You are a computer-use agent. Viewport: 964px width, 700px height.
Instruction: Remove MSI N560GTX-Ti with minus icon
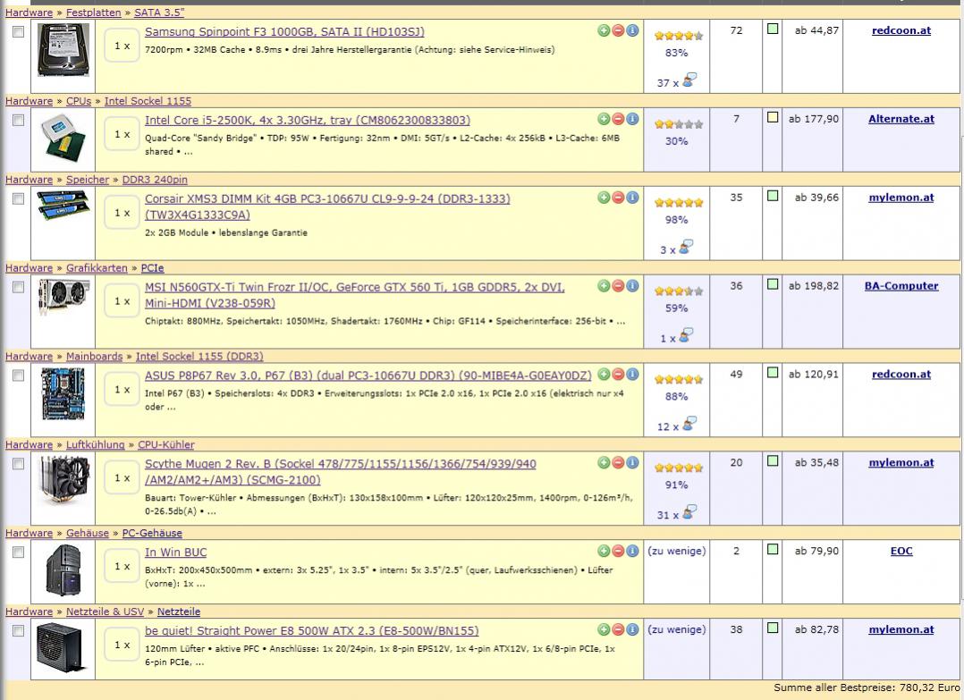[x=618, y=286]
